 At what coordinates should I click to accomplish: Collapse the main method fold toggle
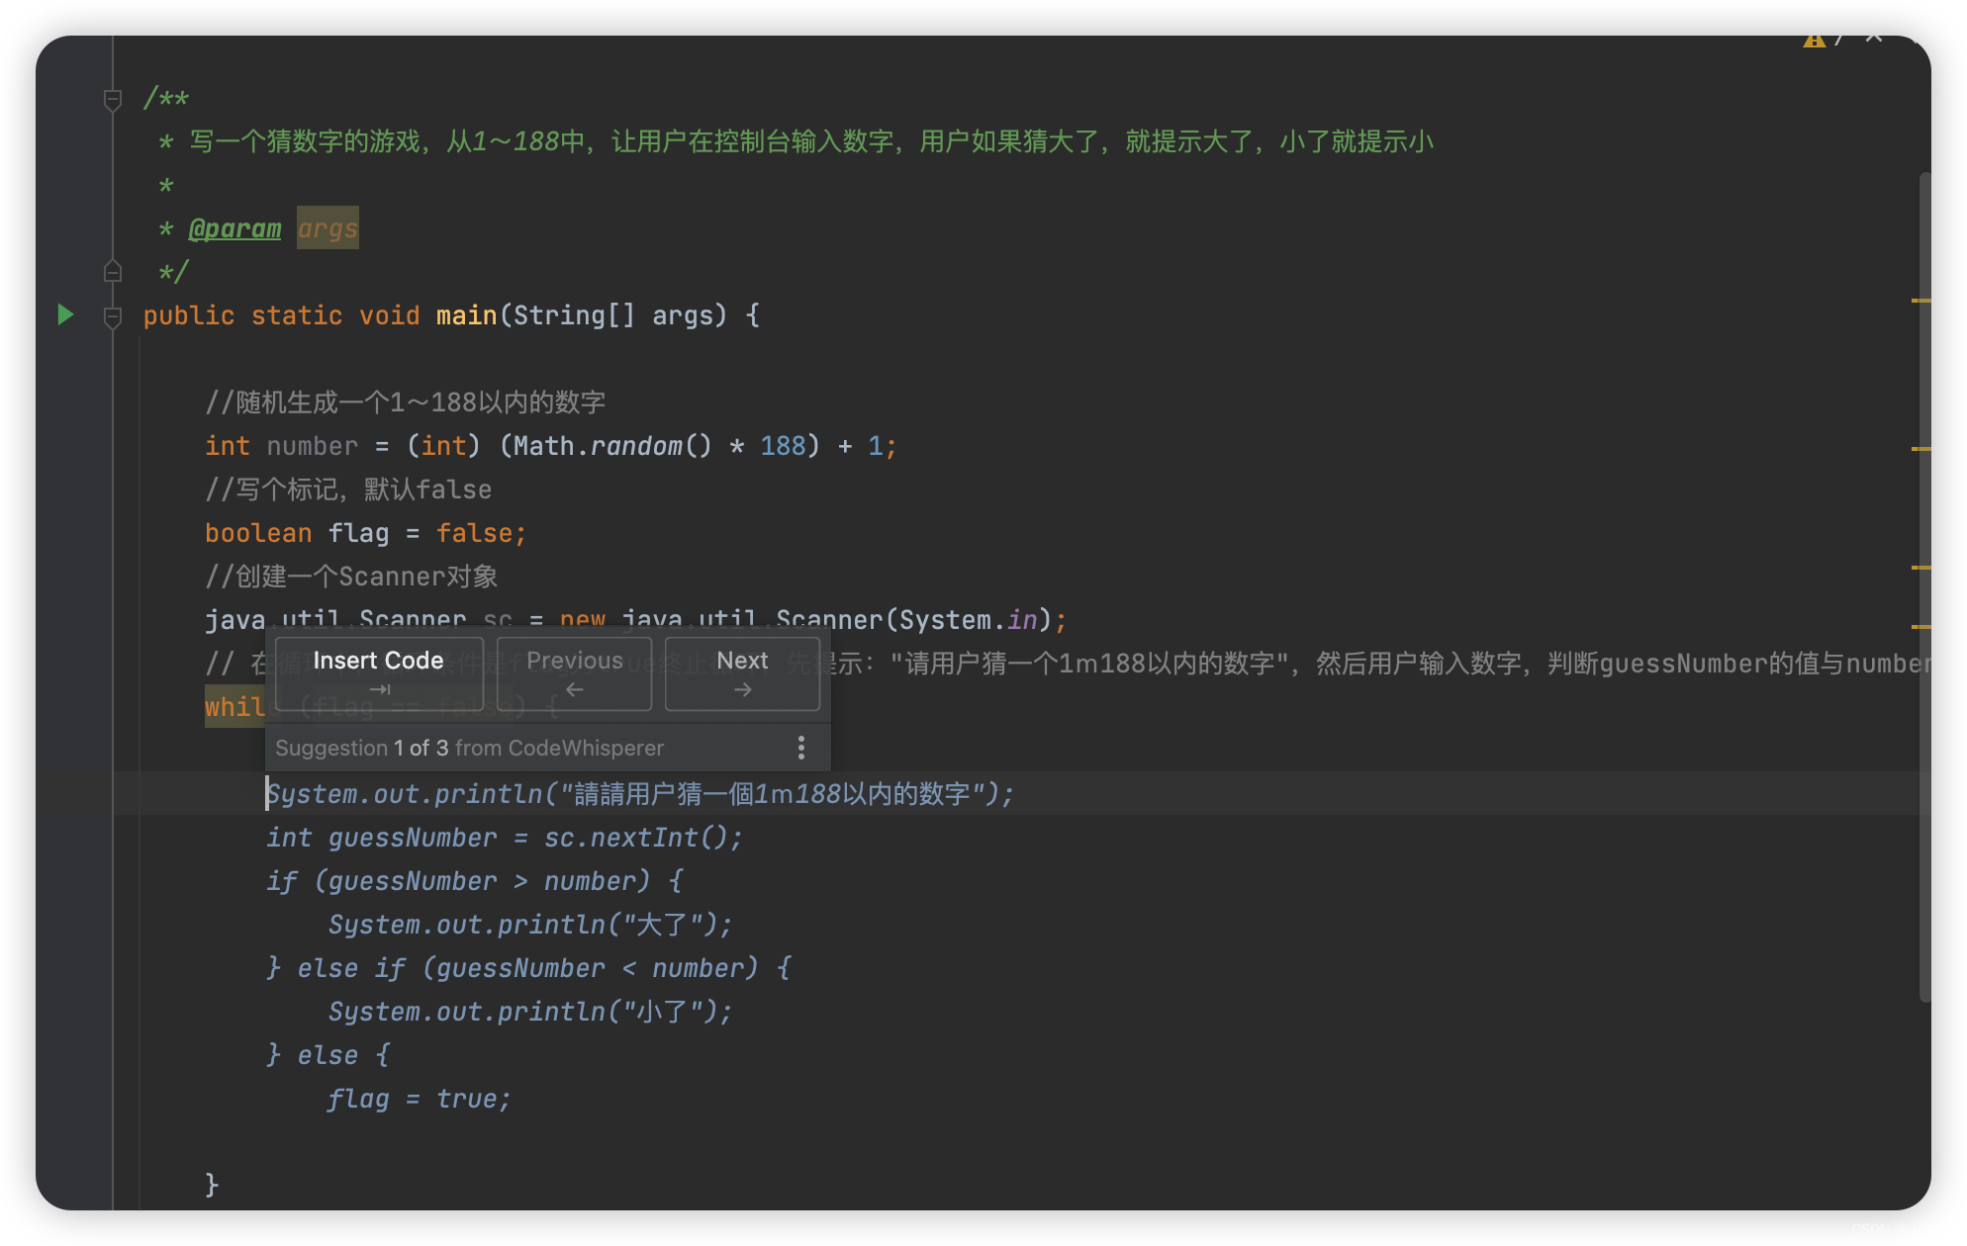tap(113, 316)
